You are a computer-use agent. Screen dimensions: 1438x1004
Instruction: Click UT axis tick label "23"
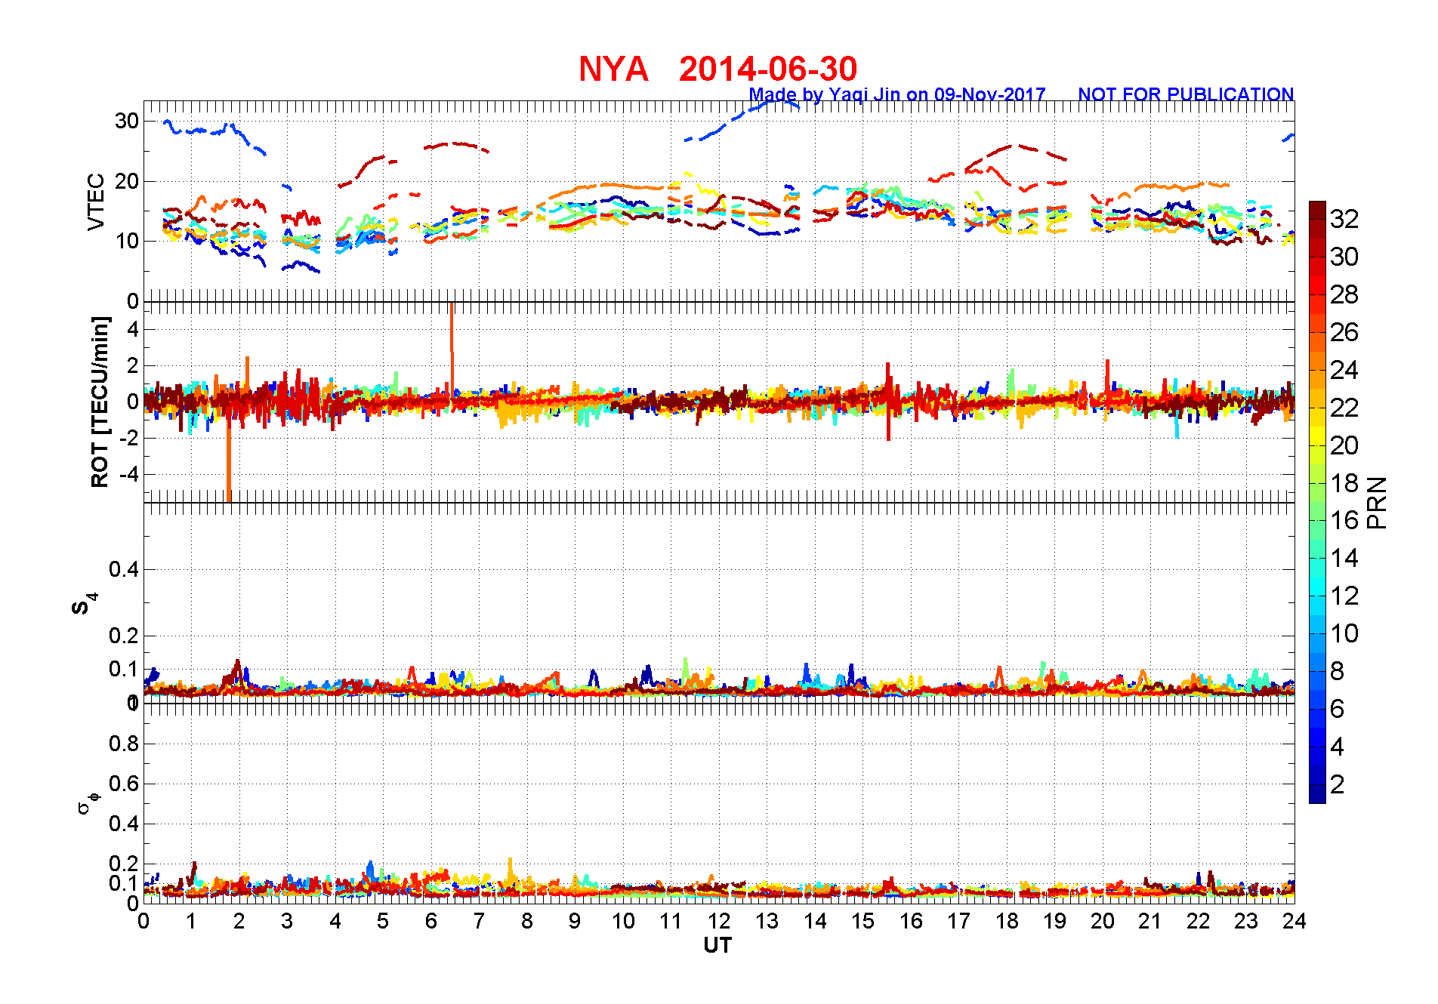(1246, 921)
